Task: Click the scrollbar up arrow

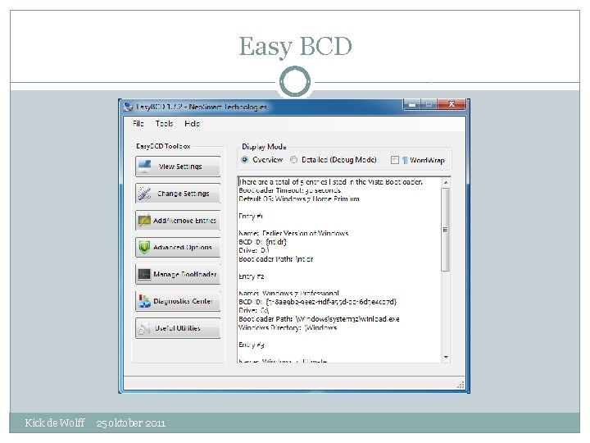Action: pos(446,182)
